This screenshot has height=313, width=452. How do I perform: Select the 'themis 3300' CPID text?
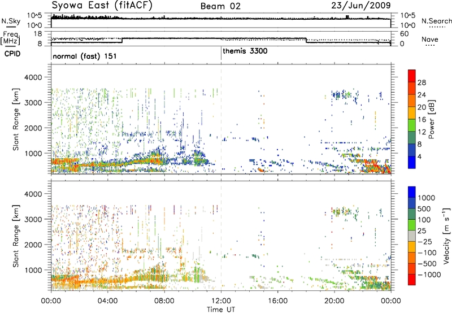pos(245,51)
